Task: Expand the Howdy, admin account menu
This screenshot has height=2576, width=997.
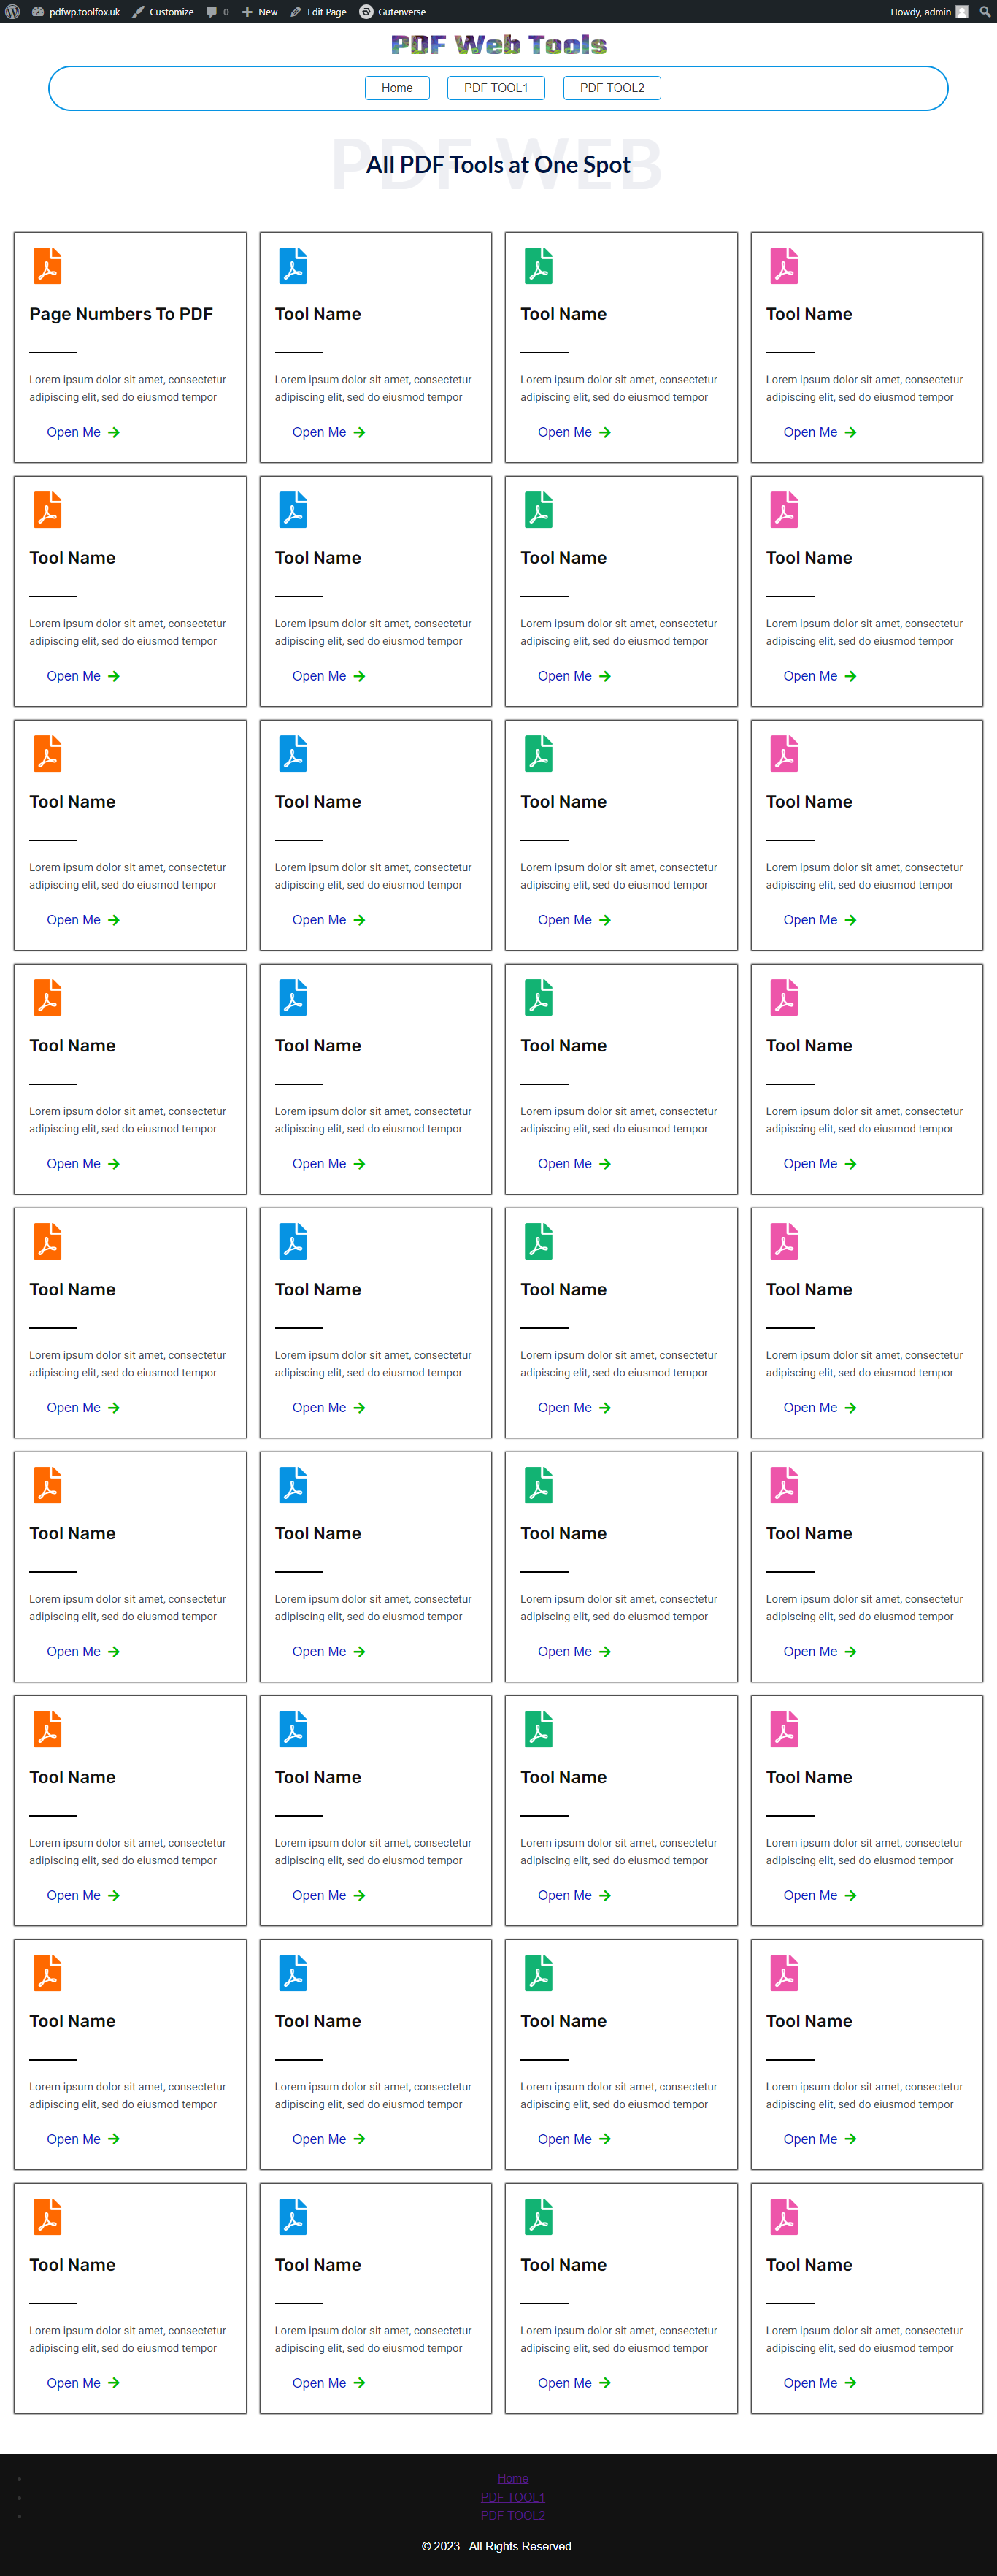Action: (x=920, y=12)
